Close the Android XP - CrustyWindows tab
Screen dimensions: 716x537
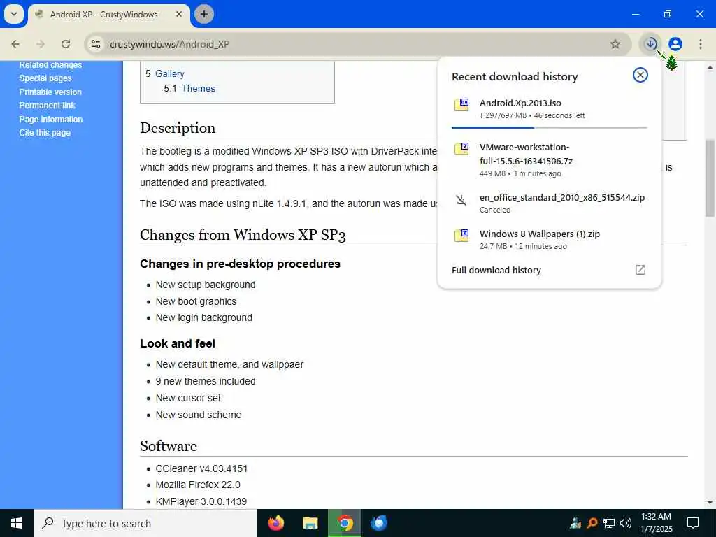179,14
